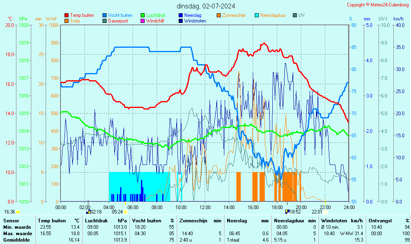The height and width of the screenshot is (244, 411).
Task: Click the Windstoten legend label
Action: pyautogui.click(x=195, y=21)
